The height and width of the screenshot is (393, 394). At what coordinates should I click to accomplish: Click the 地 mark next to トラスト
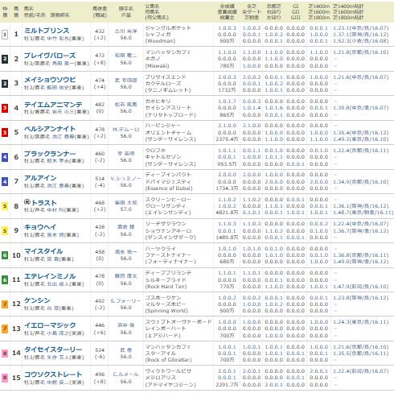tap(27, 202)
